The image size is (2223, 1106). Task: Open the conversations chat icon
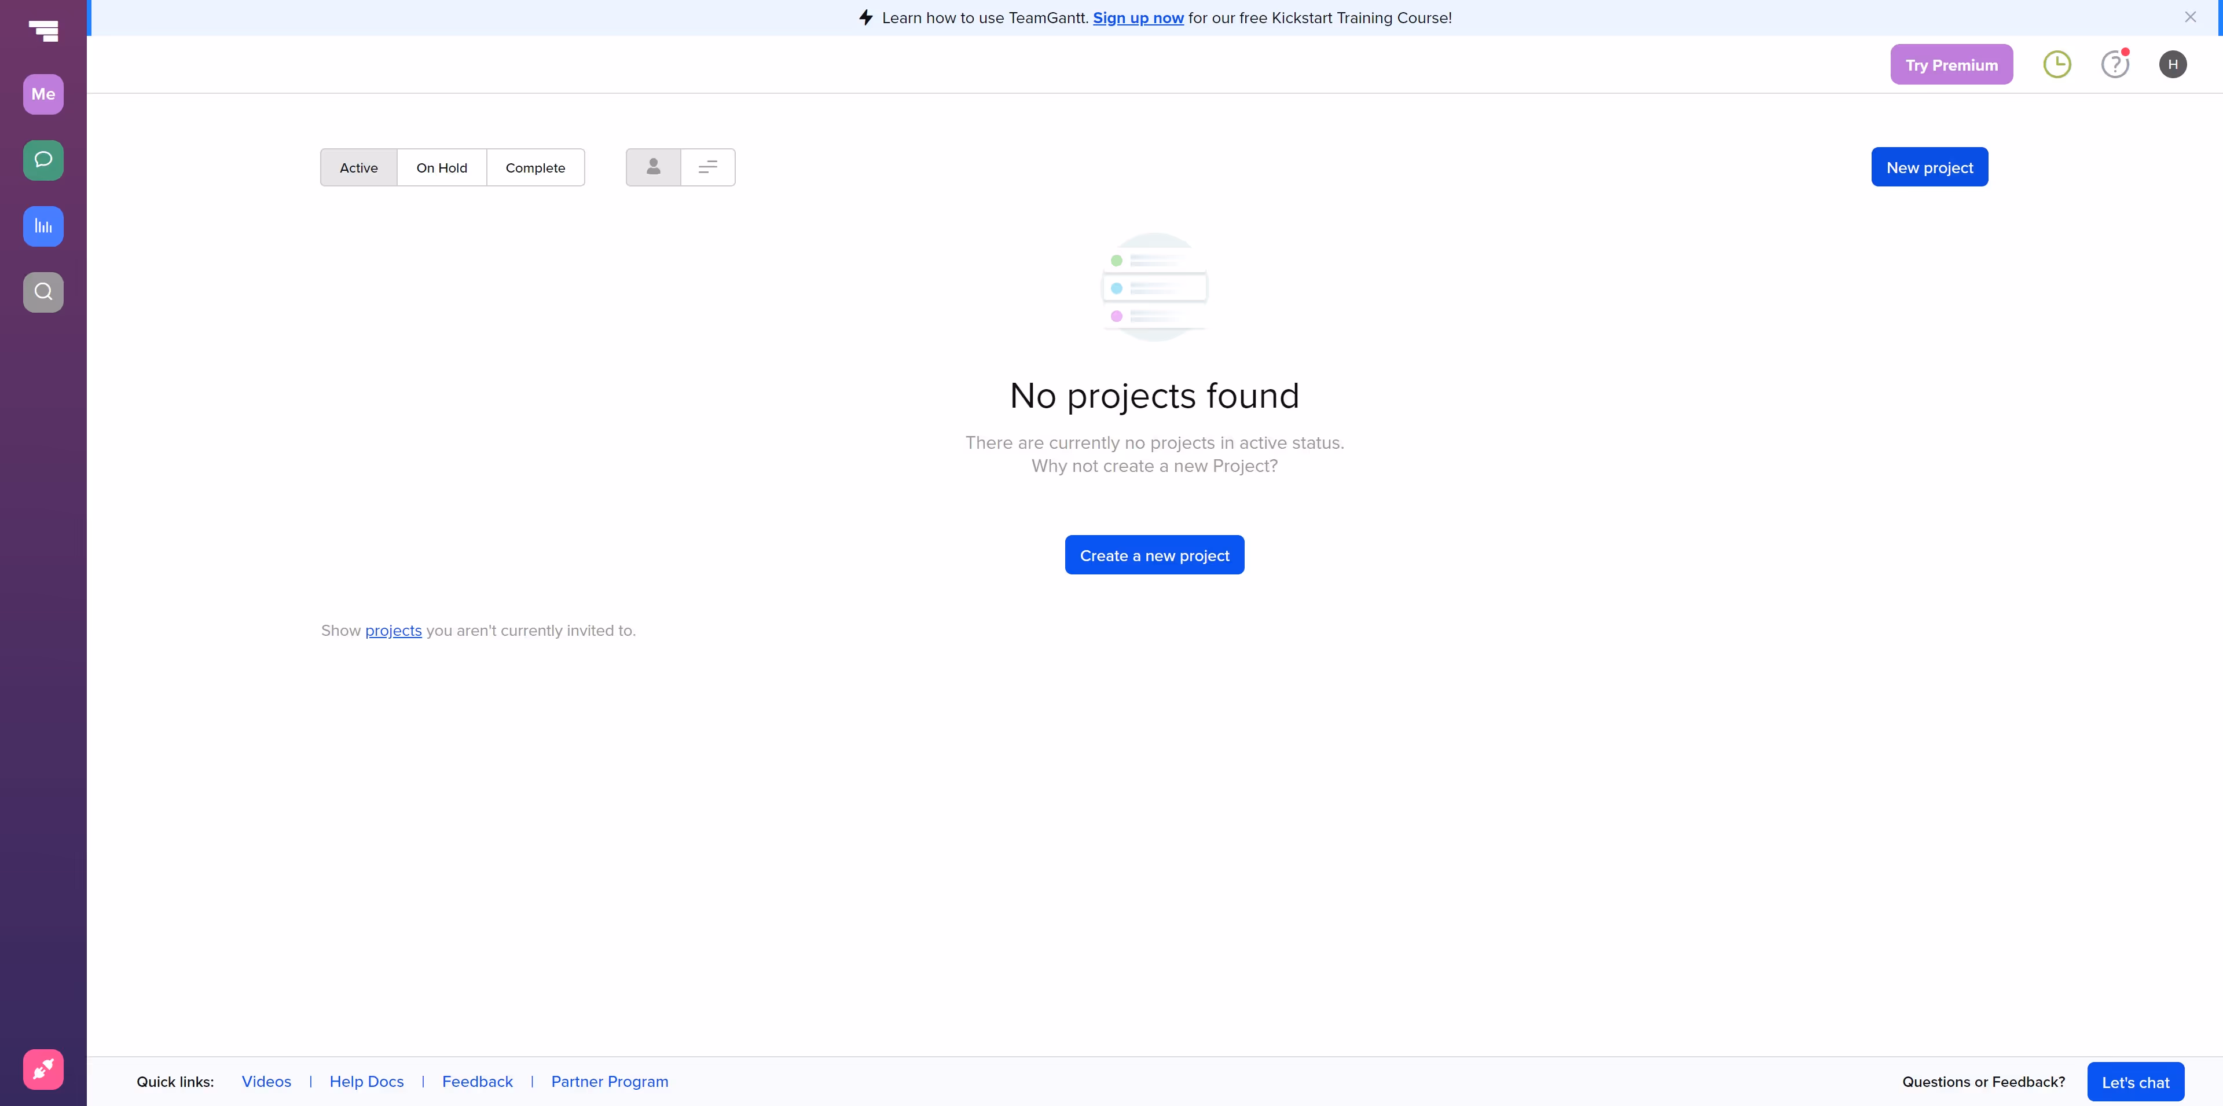coord(43,160)
